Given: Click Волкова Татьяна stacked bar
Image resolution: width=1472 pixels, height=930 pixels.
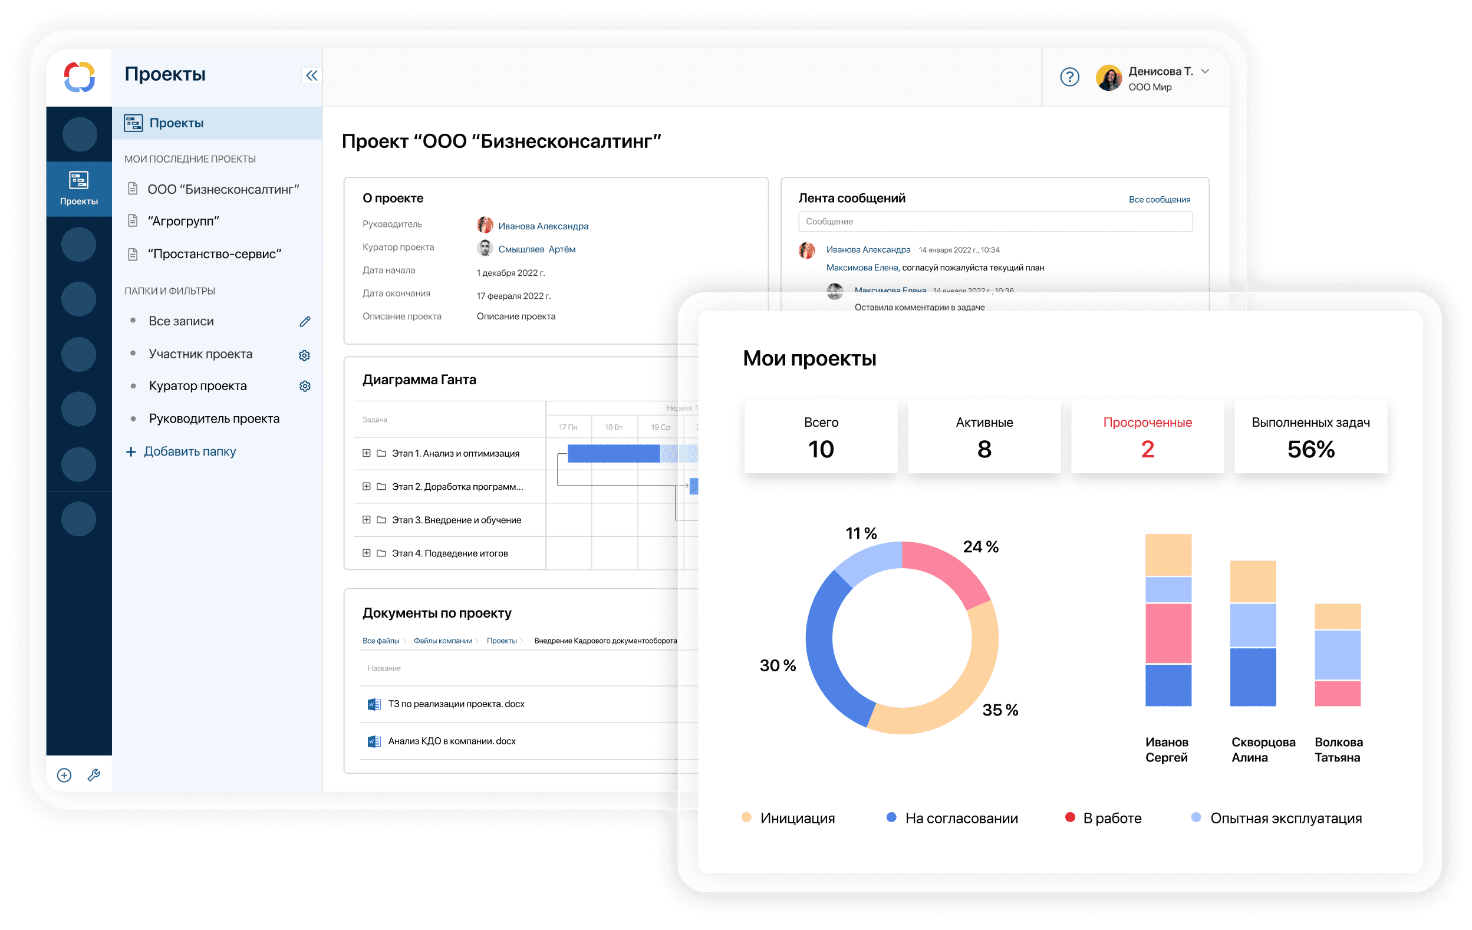Looking at the screenshot, I should (1338, 655).
